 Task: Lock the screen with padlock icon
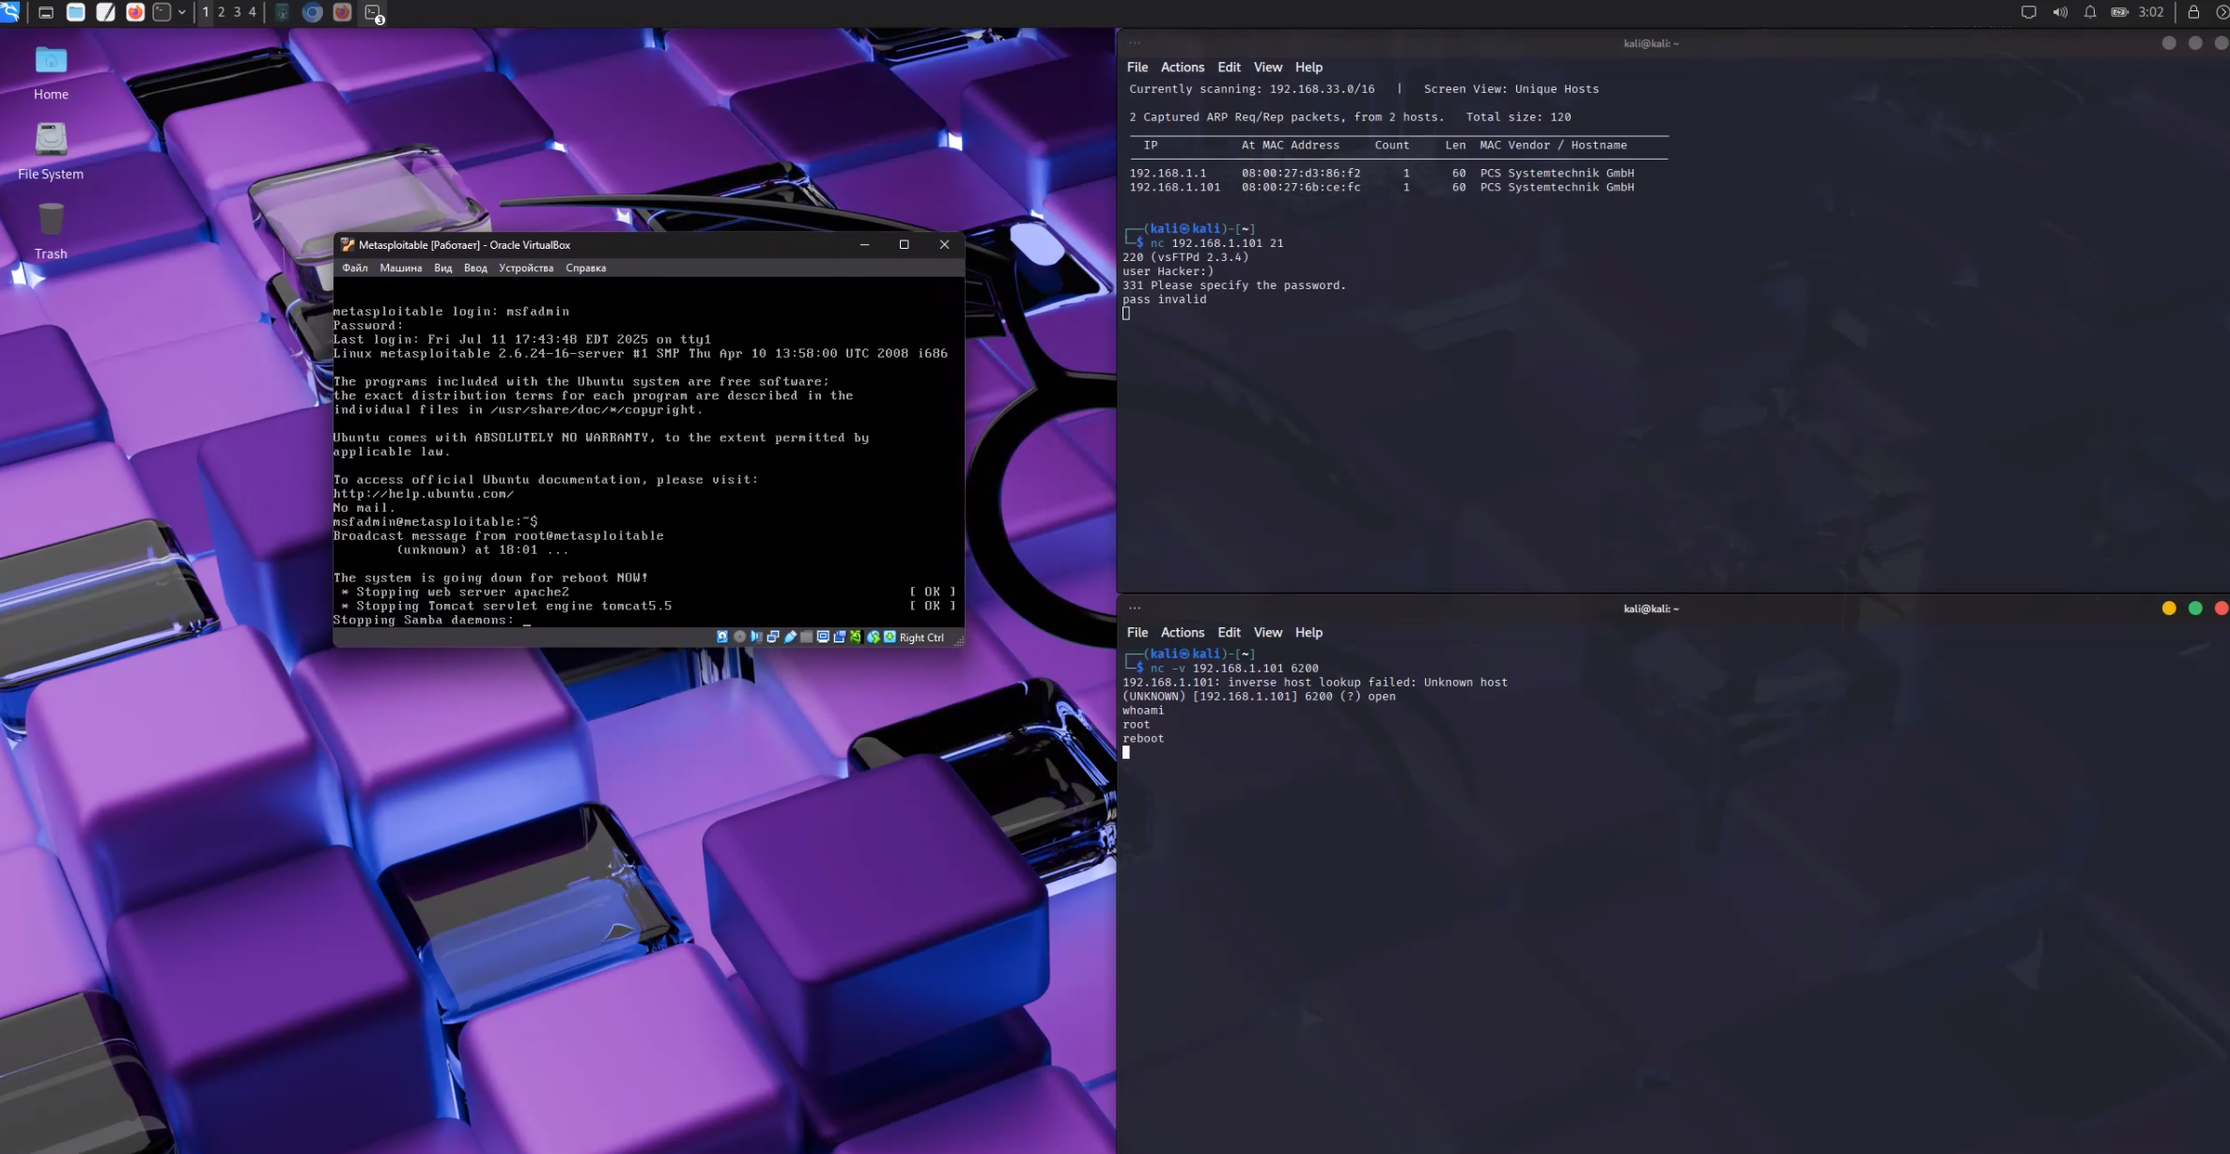(2193, 12)
